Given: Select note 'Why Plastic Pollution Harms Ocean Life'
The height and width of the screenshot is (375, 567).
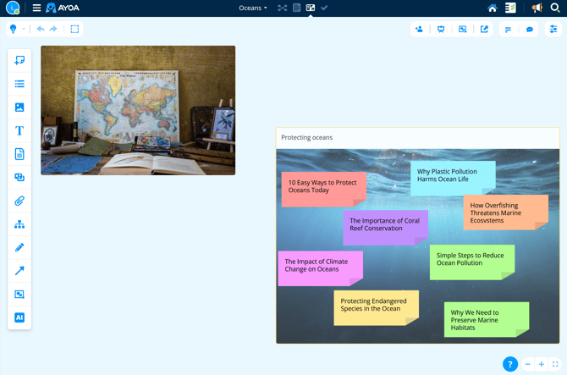Looking at the screenshot, I should pos(453,179).
